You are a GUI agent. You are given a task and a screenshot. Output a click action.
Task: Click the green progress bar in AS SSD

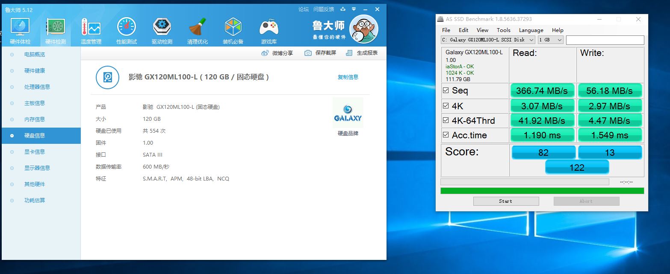tap(542, 191)
